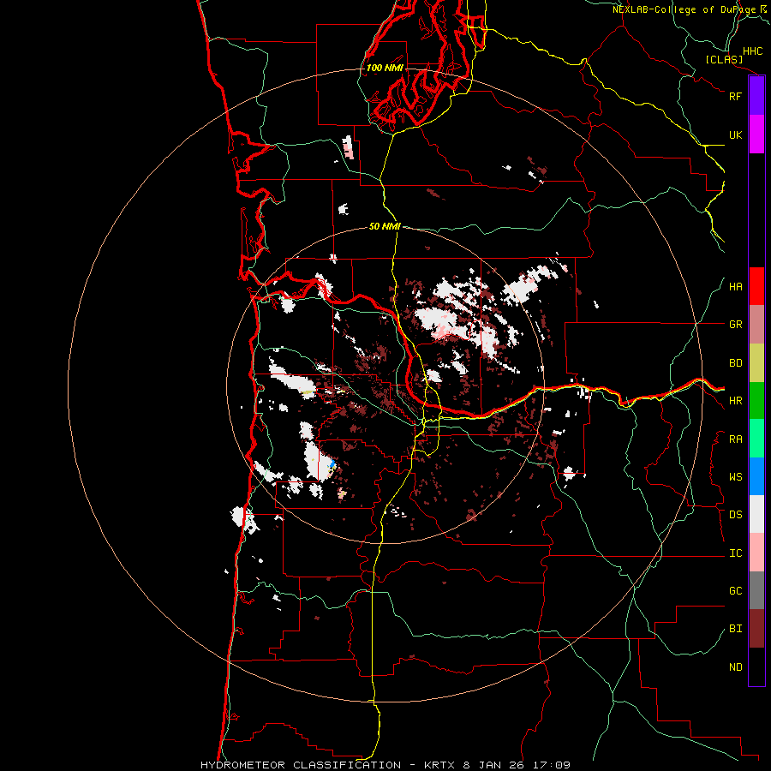Click the NEXLAB-College of DuPage label
This screenshot has height=771, width=771.
tap(684, 9)
